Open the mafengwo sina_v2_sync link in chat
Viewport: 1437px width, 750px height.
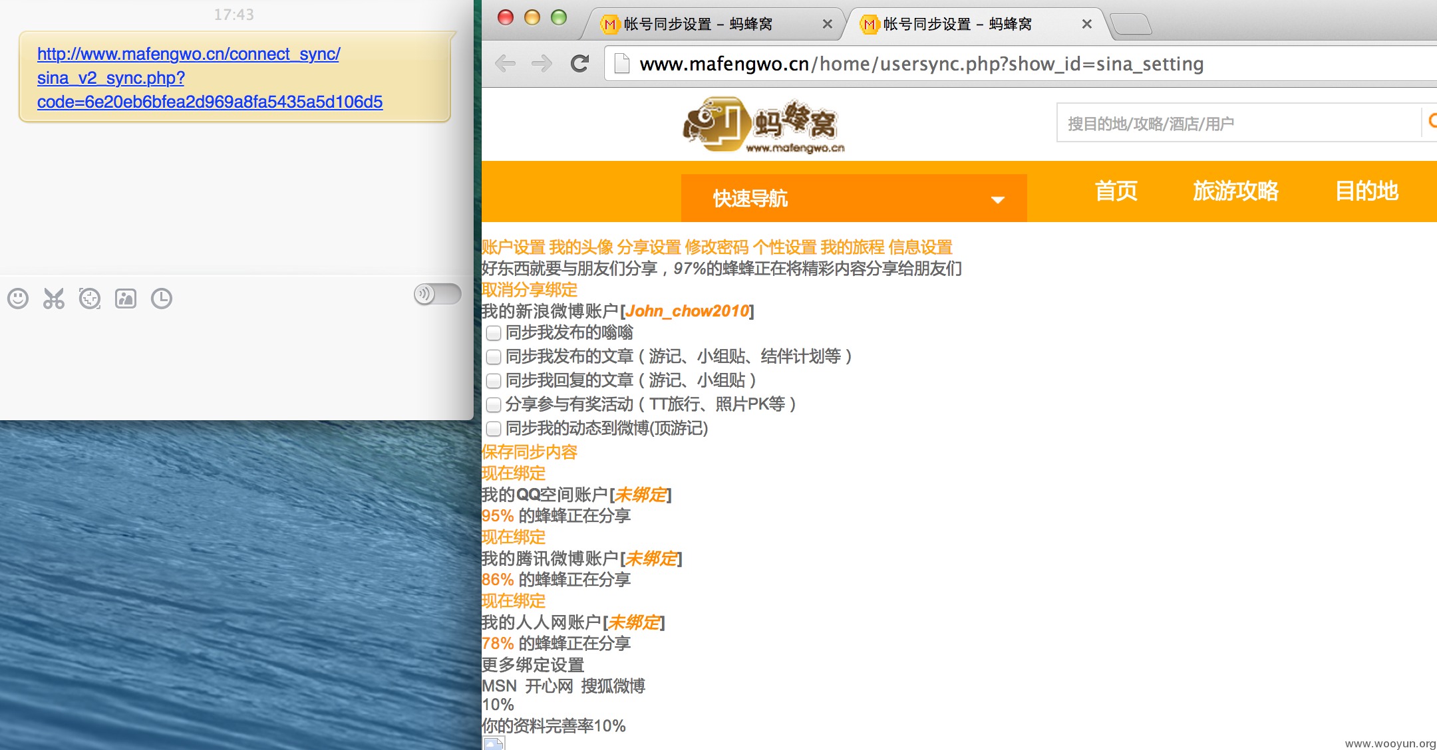(210, 78)
